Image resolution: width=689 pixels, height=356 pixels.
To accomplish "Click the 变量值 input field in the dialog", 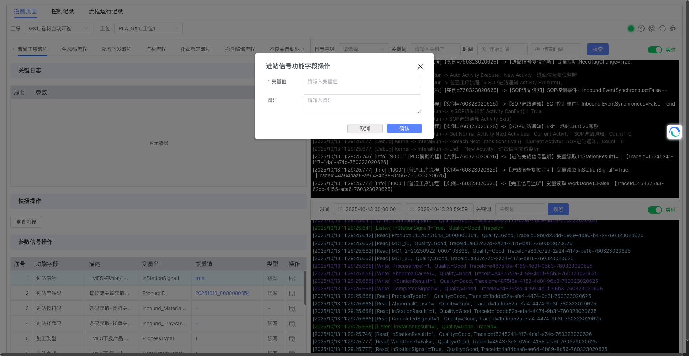I will tap(362, 81).
